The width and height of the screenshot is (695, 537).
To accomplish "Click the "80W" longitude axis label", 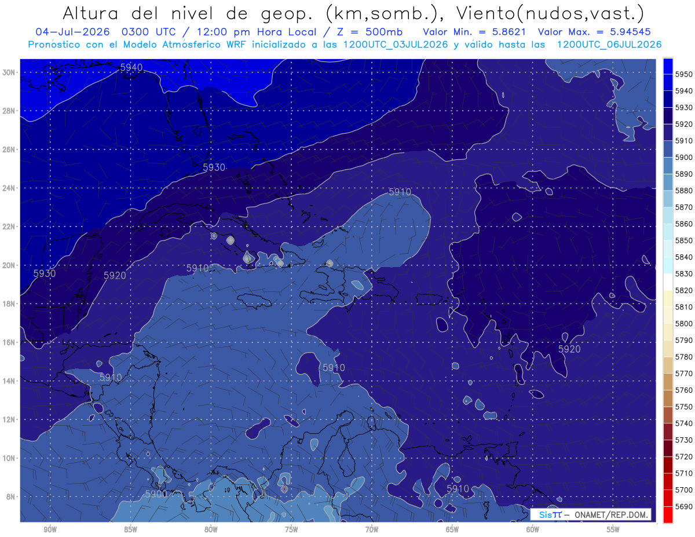I will [211, 529].
